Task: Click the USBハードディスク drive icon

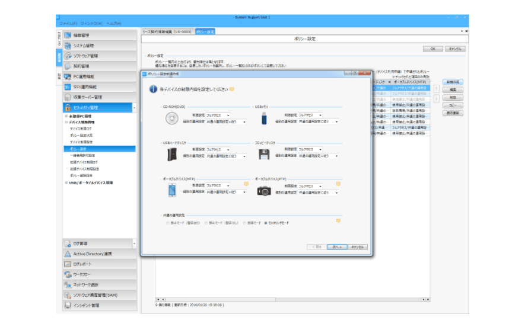Action: [x=172, y=155]
